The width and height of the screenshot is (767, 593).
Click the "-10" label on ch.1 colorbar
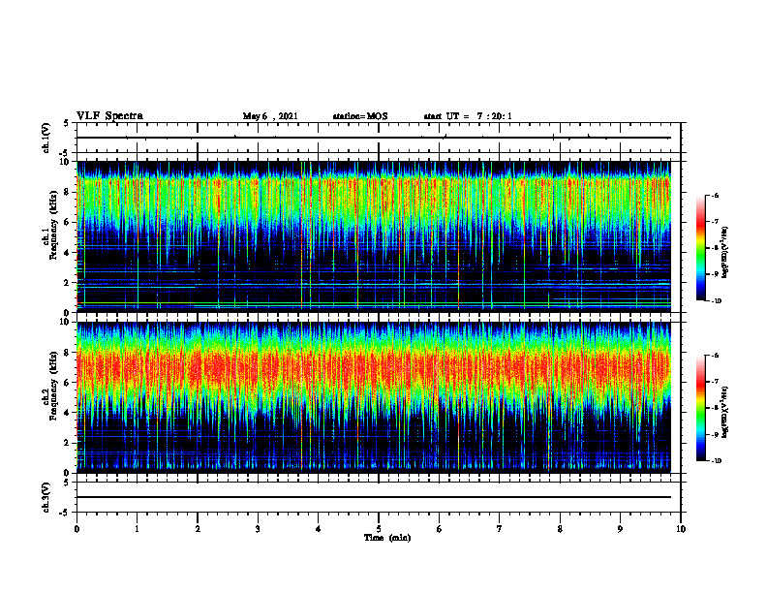pos(717,301)
